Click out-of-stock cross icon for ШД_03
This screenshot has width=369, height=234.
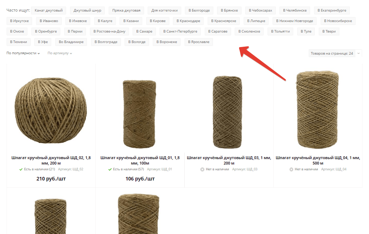point(202,169)
